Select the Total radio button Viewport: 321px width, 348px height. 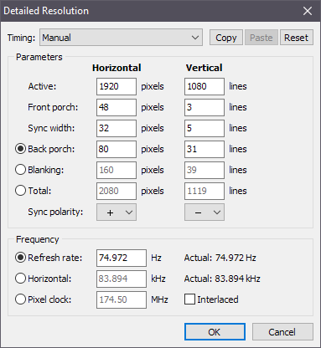tap(20, 191)
